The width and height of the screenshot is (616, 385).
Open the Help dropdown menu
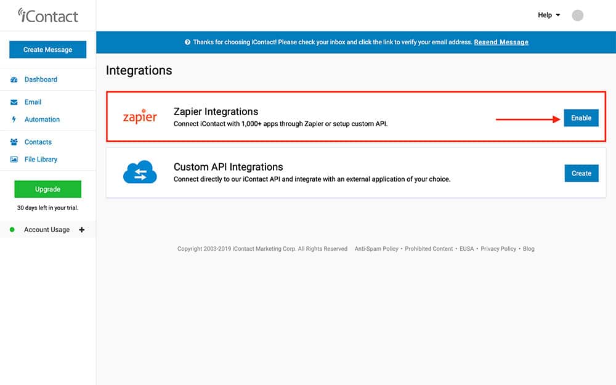tap(549, 15)
